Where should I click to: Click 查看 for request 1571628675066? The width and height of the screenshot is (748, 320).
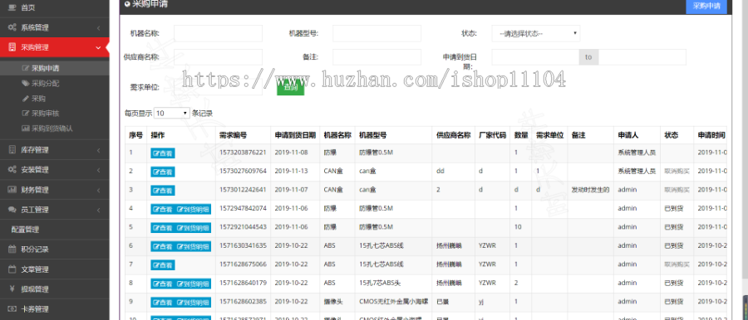163,264
